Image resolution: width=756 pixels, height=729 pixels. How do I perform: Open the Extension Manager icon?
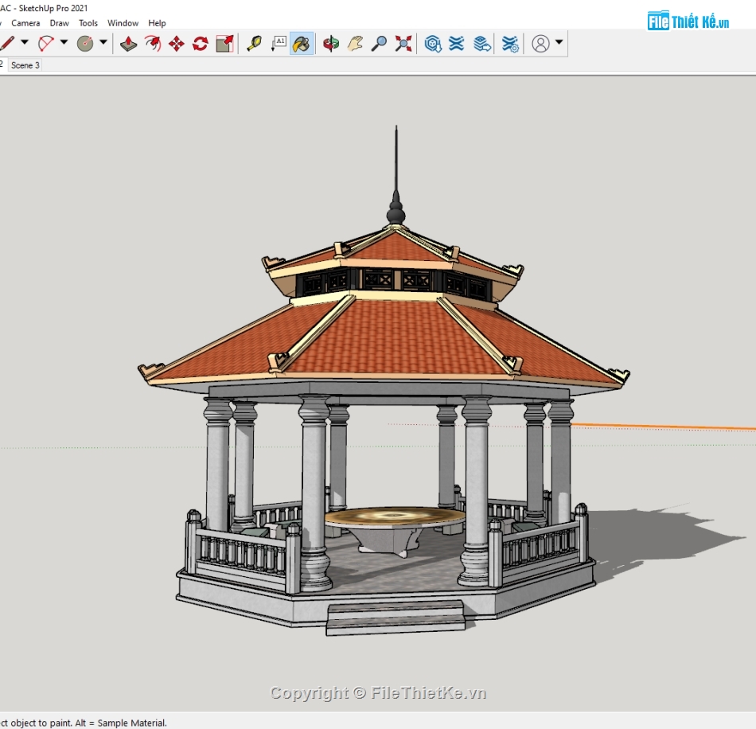[x=510, y=44]
